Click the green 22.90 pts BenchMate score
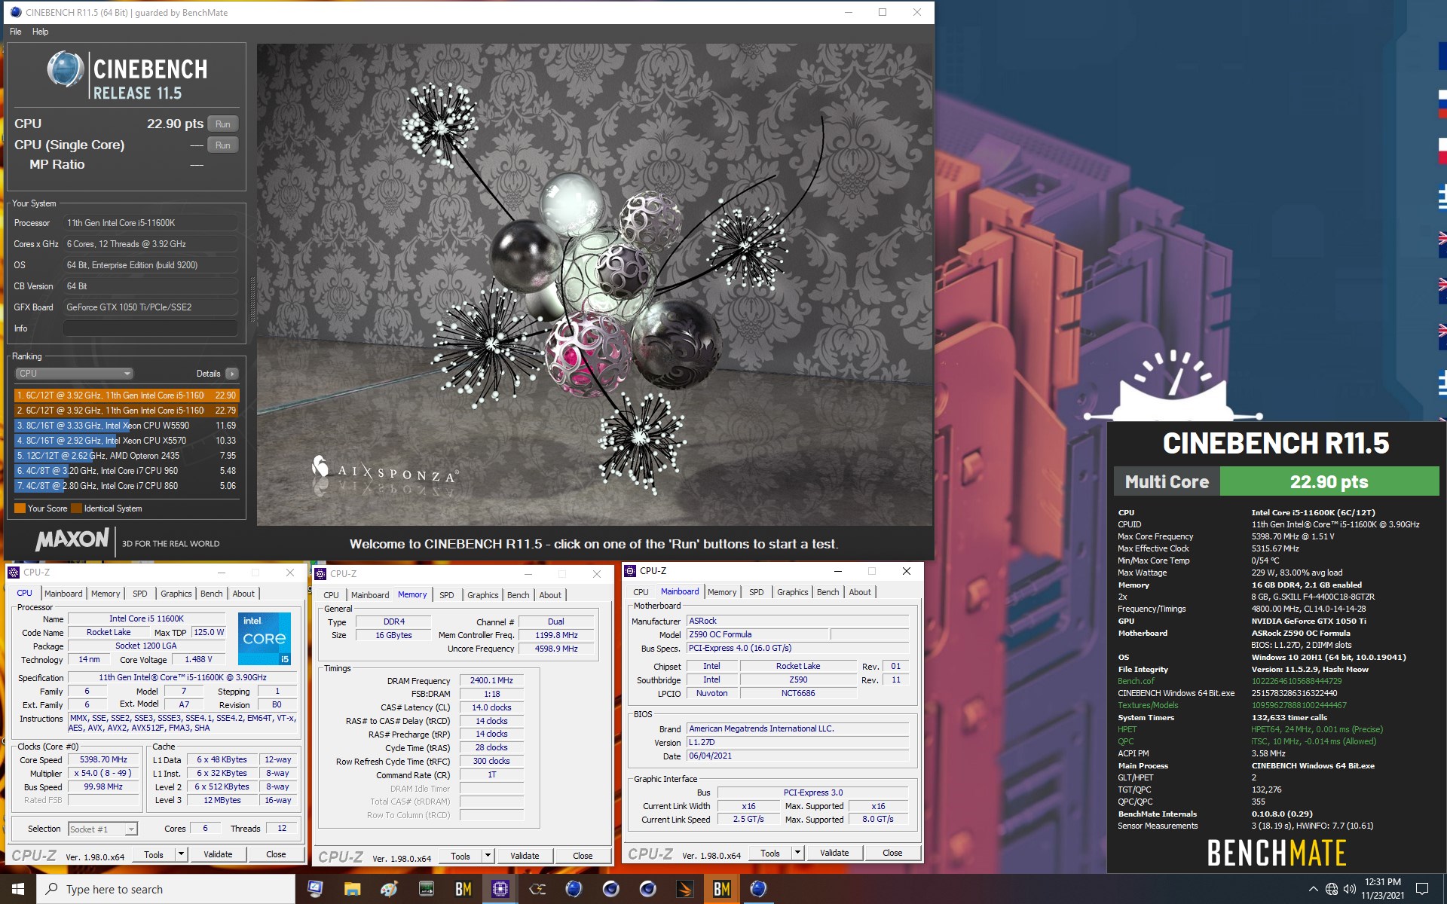This screenshot has height=904, width=1447. tap(1329, 482)
